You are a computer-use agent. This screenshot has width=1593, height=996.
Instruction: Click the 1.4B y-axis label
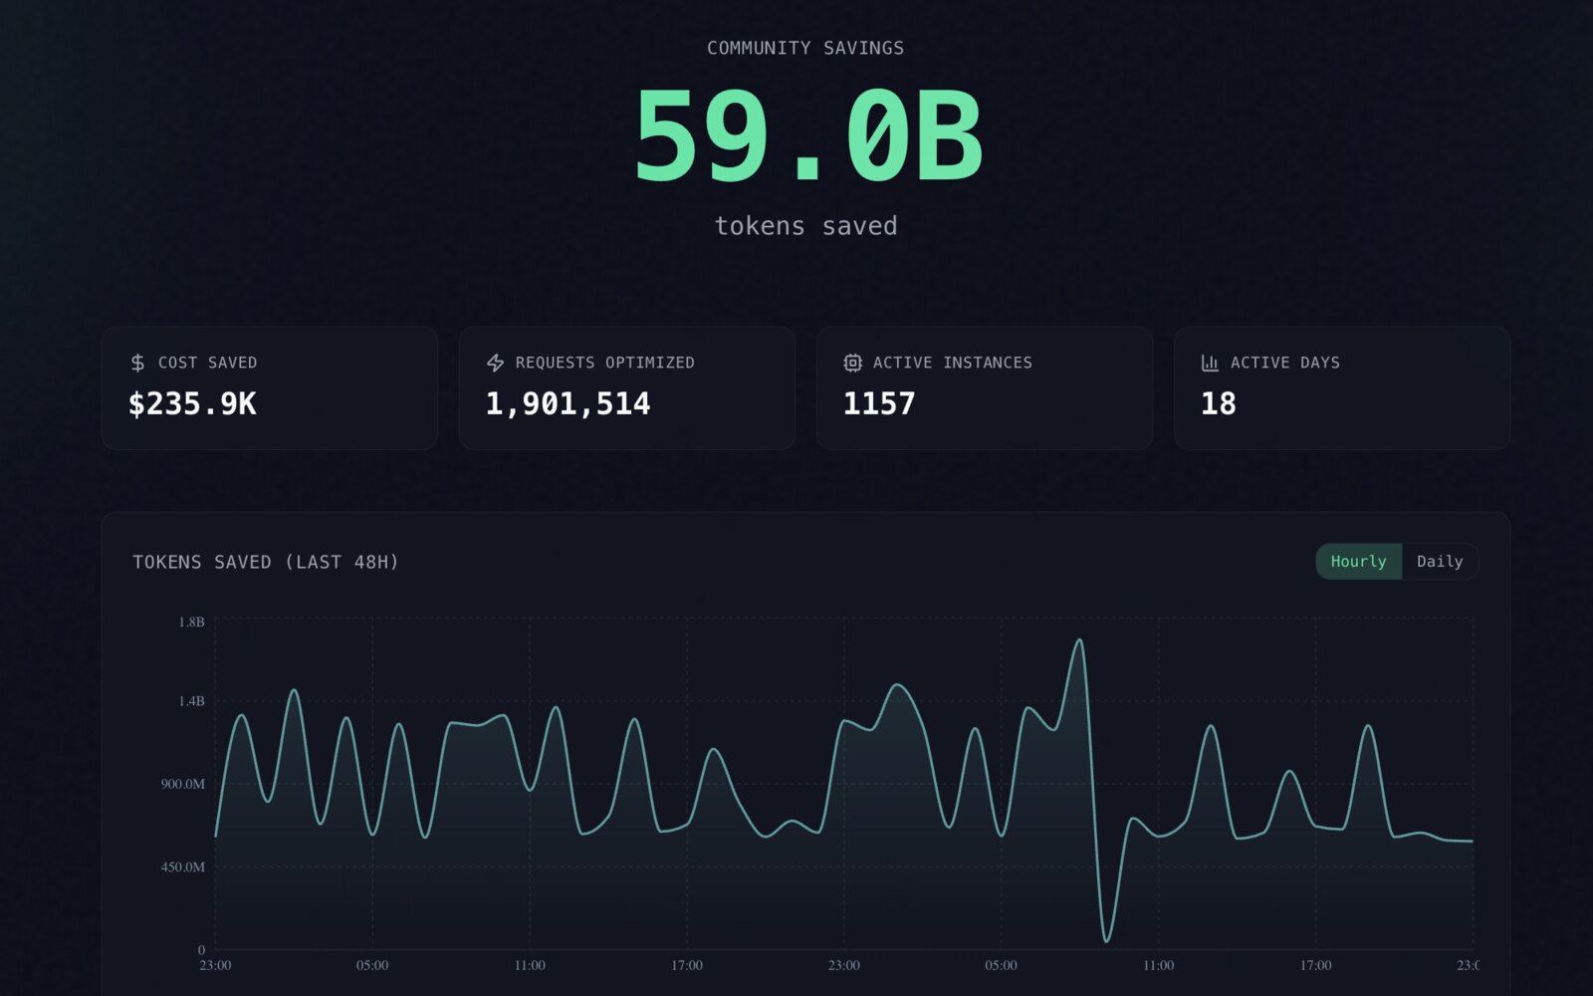click(x=192, y=701)
